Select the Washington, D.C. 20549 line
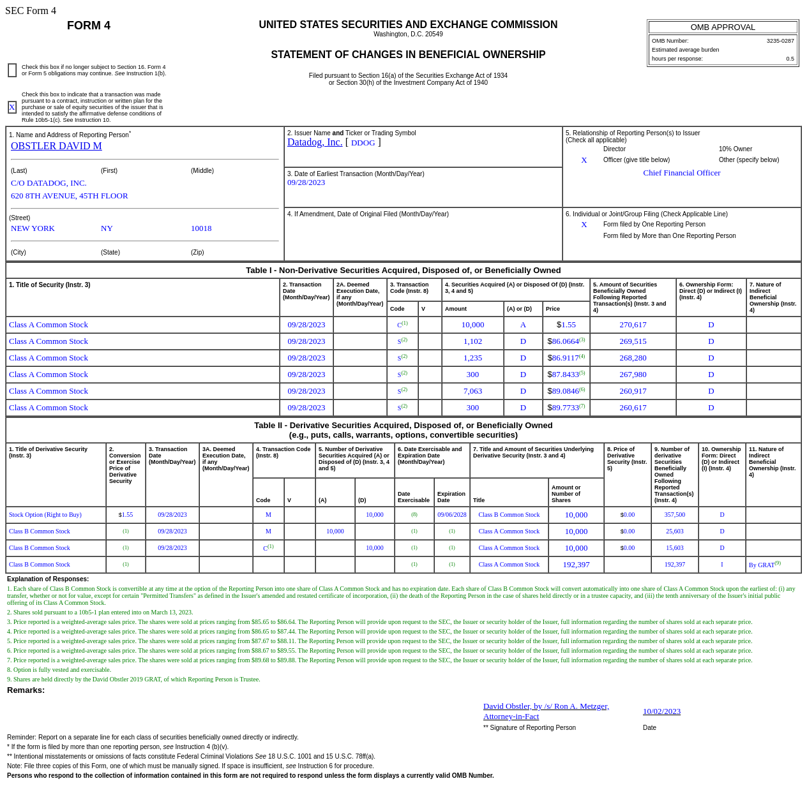 pos(408,34)
